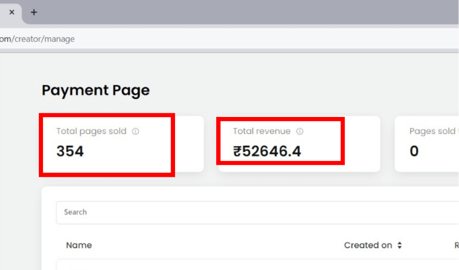Click the Created on column header text
Viewport: 459px width, 270px height.
pos(368,245)
